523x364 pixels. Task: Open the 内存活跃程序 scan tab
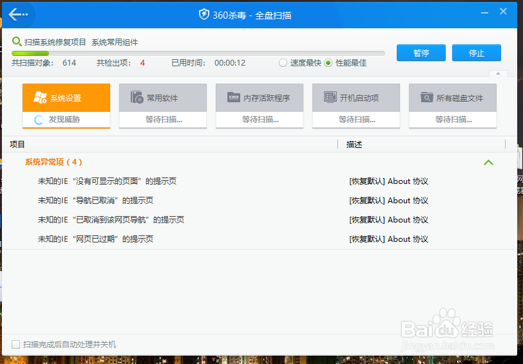tap(260, 105)
